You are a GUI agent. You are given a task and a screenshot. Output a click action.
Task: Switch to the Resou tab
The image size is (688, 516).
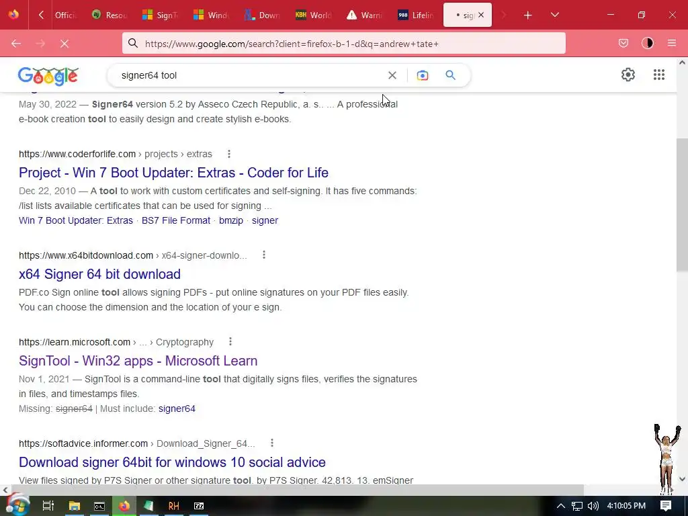pos(110,15)
